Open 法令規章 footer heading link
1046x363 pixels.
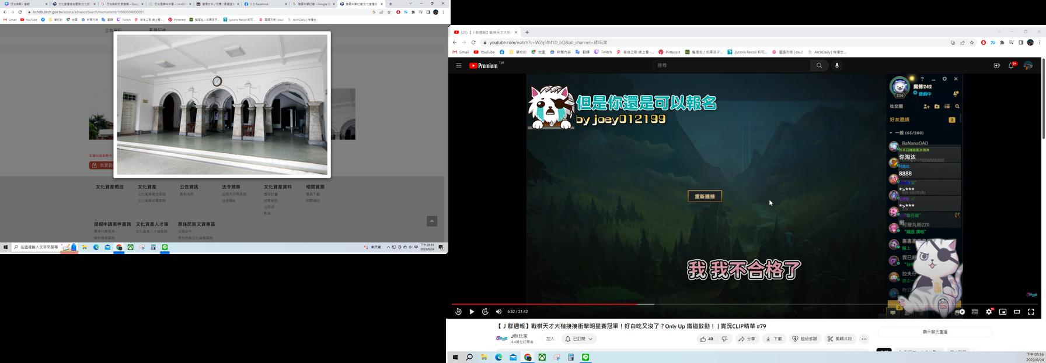(x=231, y=187)
